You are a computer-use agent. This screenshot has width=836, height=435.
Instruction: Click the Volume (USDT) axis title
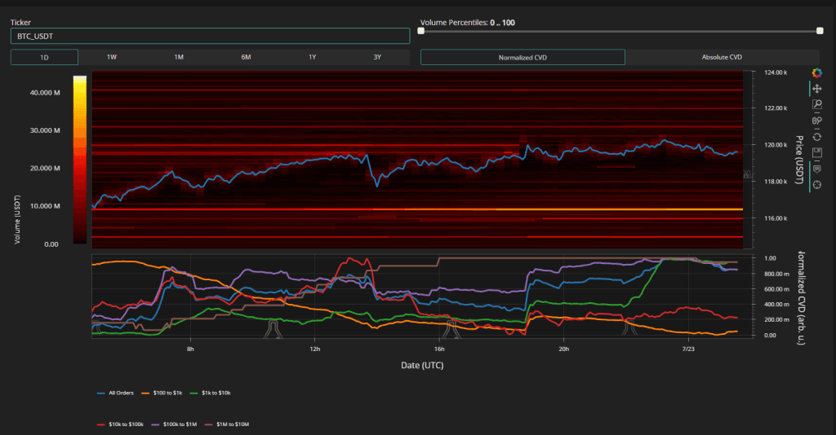(x=17, y=220)
